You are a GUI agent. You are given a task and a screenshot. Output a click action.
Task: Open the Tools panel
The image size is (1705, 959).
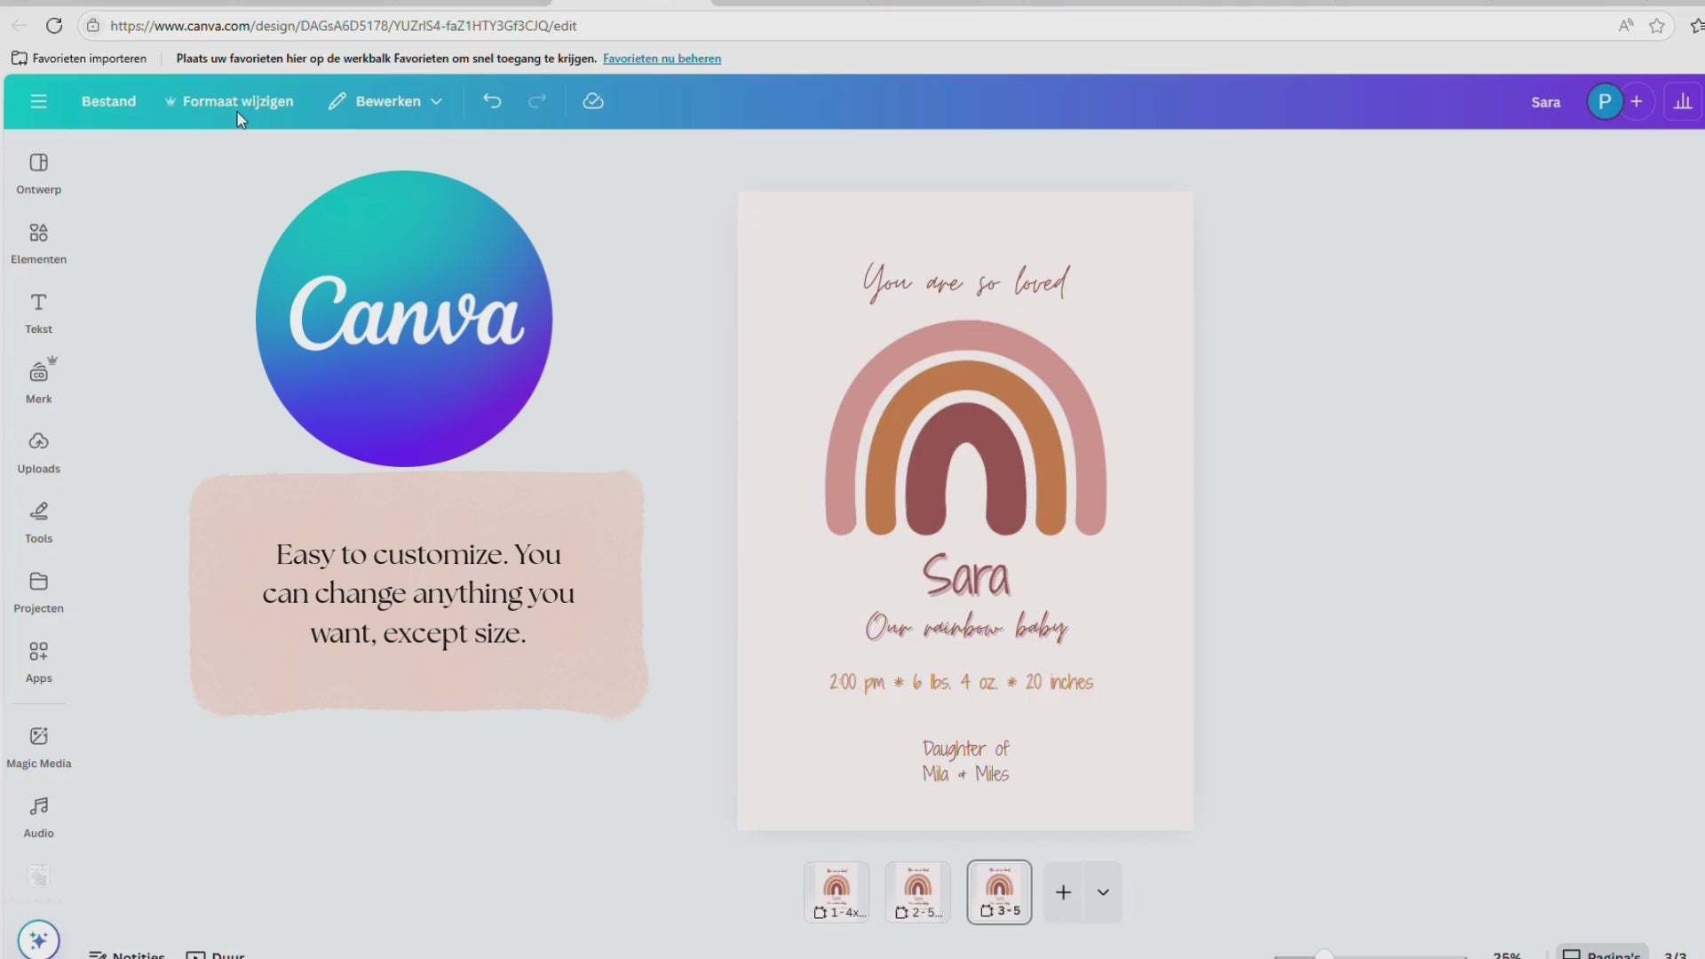(38, 523)
